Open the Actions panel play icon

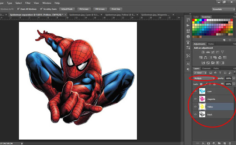pos(188,25)
